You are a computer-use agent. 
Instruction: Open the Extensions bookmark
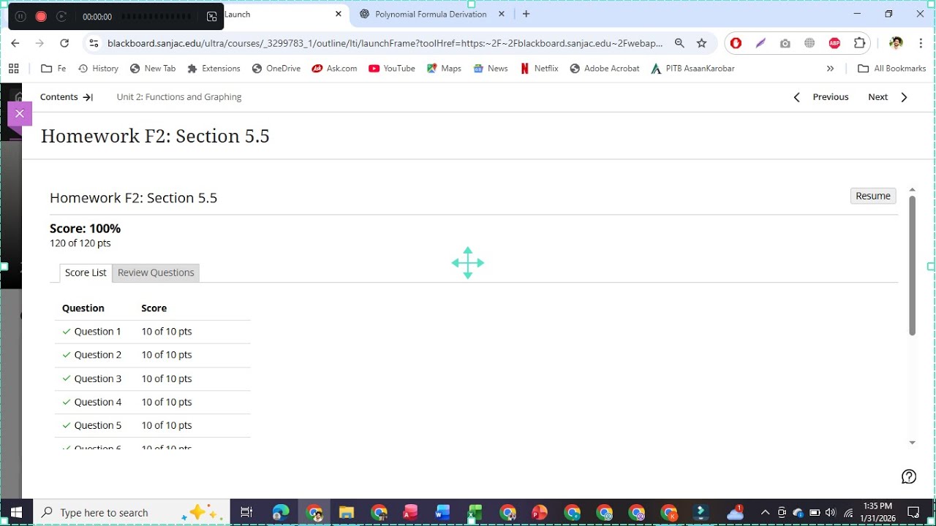214,68
